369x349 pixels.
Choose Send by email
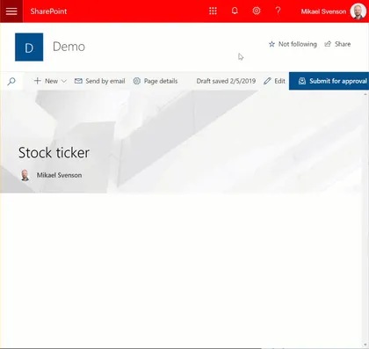tap(99, 81)
